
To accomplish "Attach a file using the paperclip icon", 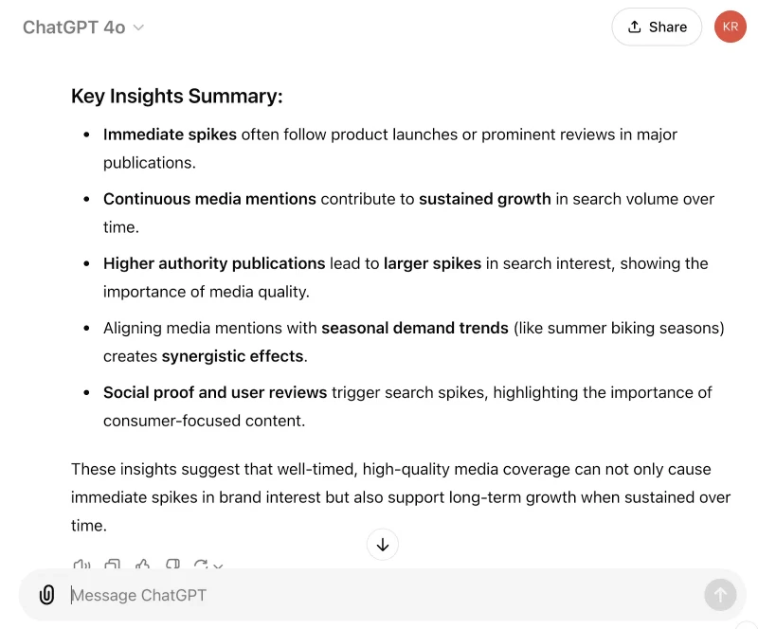I will 46,595.
